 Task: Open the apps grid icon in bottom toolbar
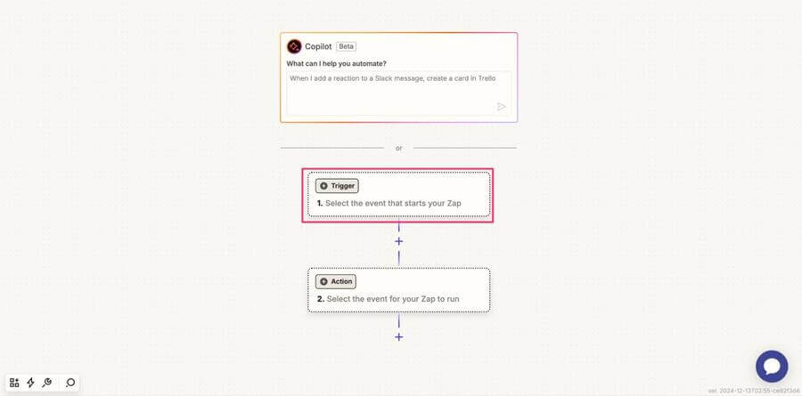tap(14, 383)
